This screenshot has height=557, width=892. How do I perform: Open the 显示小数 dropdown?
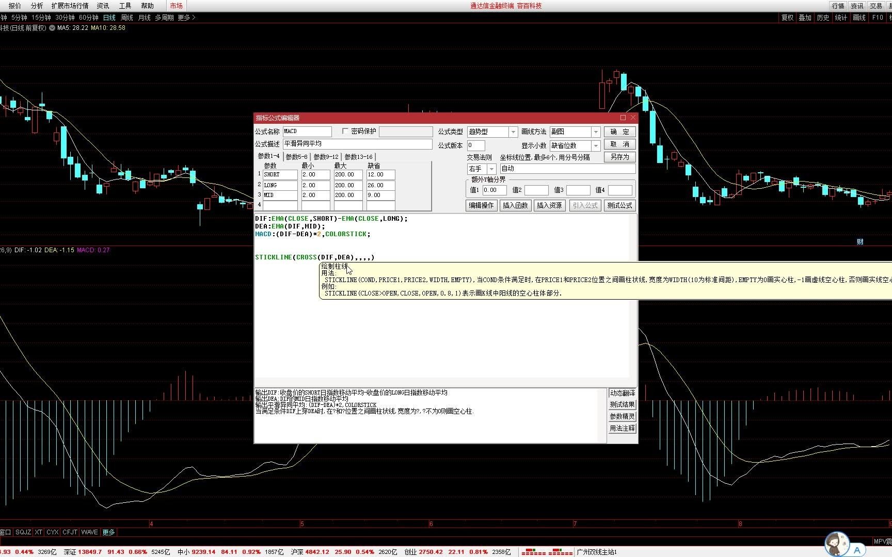[x=596, y=146]
